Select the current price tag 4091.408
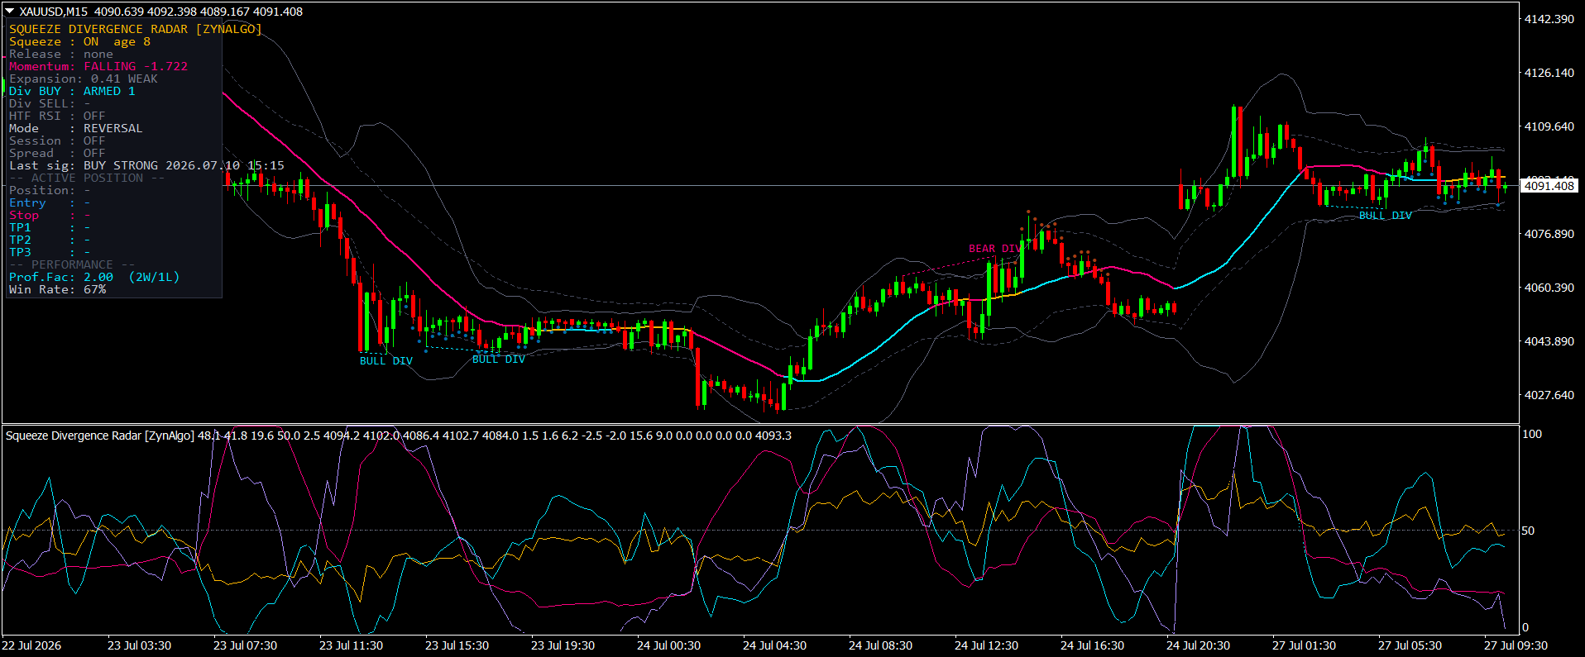This screenshot has height=657, width=1585. pos(1549,186)
